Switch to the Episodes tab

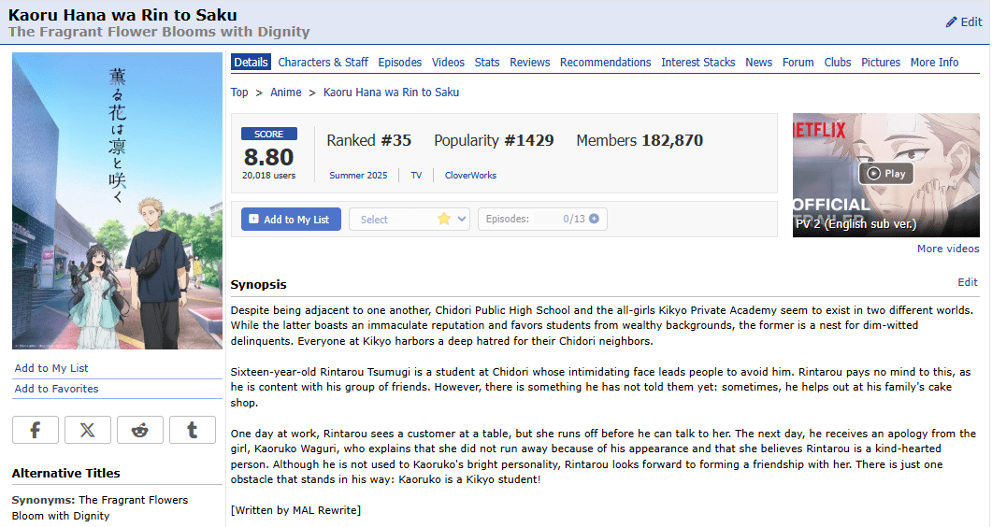(400, 62)
